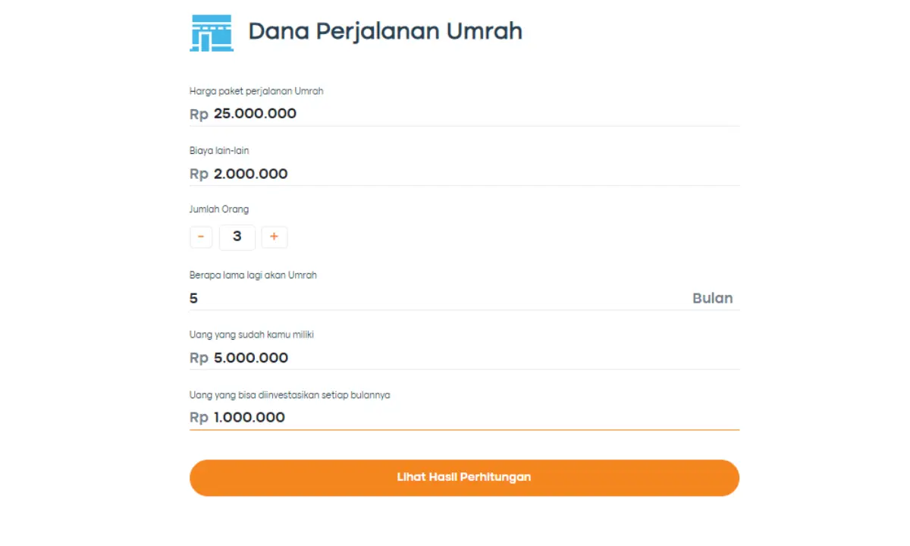Click the Bulan unit label
This screenshot has width=910, height=546.
pos(712,298)
